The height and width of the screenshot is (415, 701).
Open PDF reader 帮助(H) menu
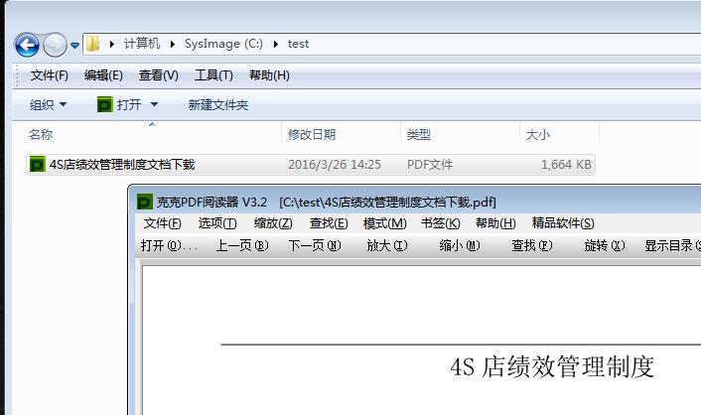click(495, 223)
